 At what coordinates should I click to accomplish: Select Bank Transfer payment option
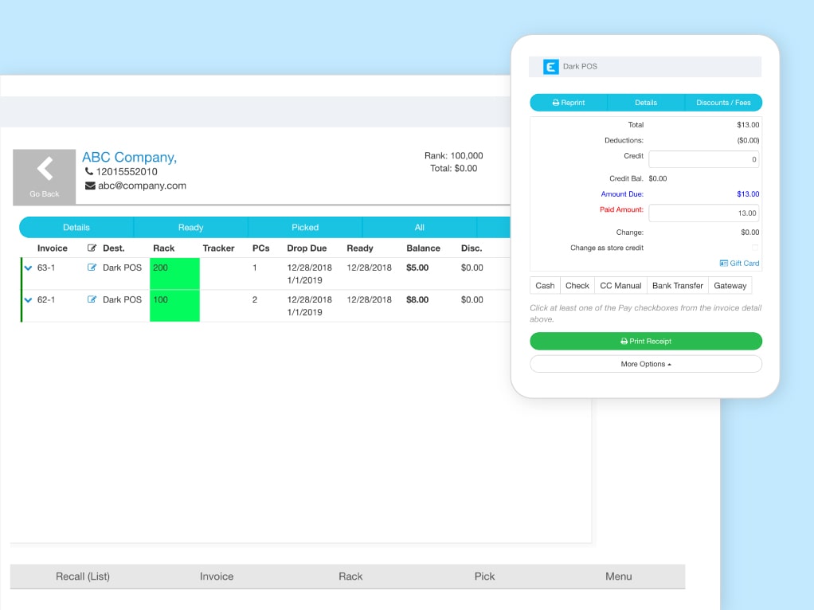pos(677,285)
